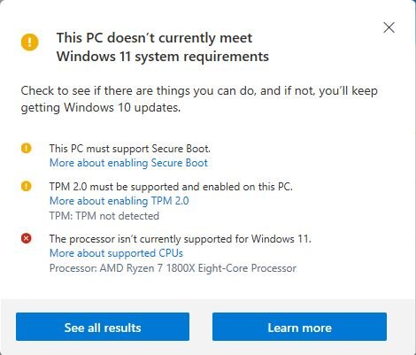Click the 'Check to see if there are things' sentence
The height and width of the screenshot is (355, 416).
pos(199,91)
